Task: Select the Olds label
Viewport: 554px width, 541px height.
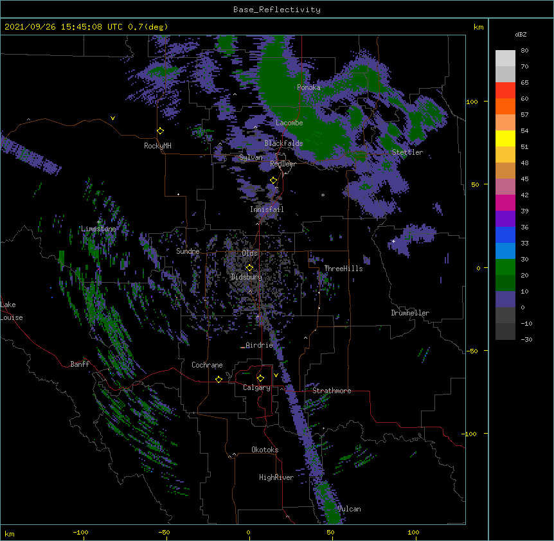Action: 249,253
